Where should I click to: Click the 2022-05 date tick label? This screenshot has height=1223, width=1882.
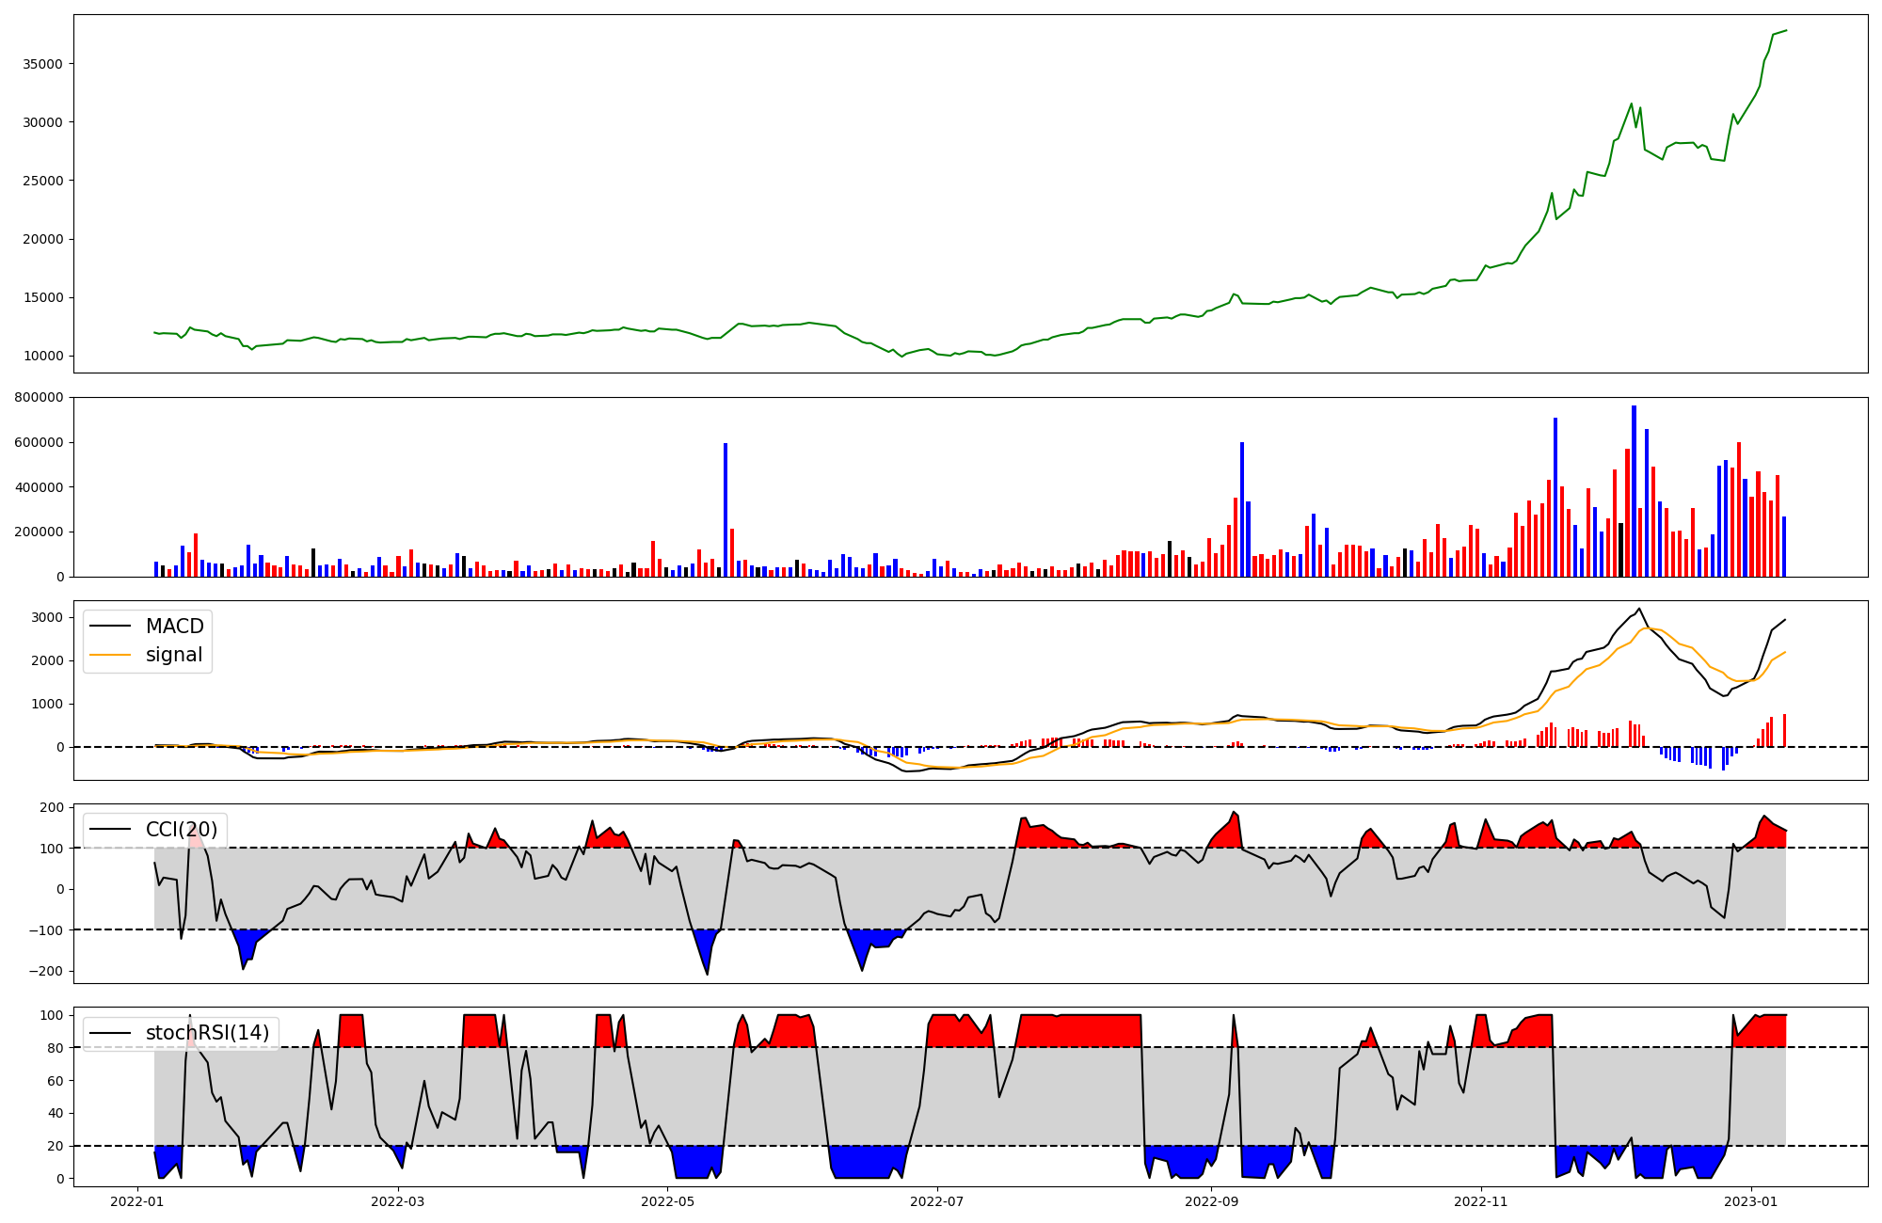[667, 1201]
